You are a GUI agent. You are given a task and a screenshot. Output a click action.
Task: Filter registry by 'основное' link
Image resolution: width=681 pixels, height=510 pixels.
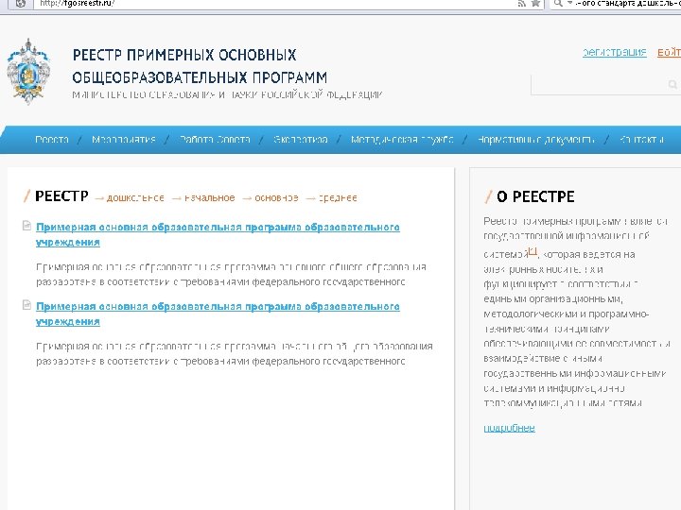[276, 198]
